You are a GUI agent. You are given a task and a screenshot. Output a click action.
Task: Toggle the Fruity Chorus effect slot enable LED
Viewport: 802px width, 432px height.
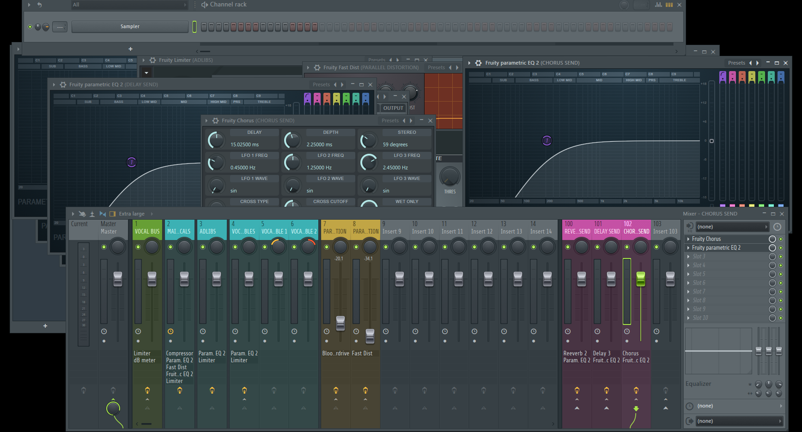pyautogui.click(x=781, y=239)
